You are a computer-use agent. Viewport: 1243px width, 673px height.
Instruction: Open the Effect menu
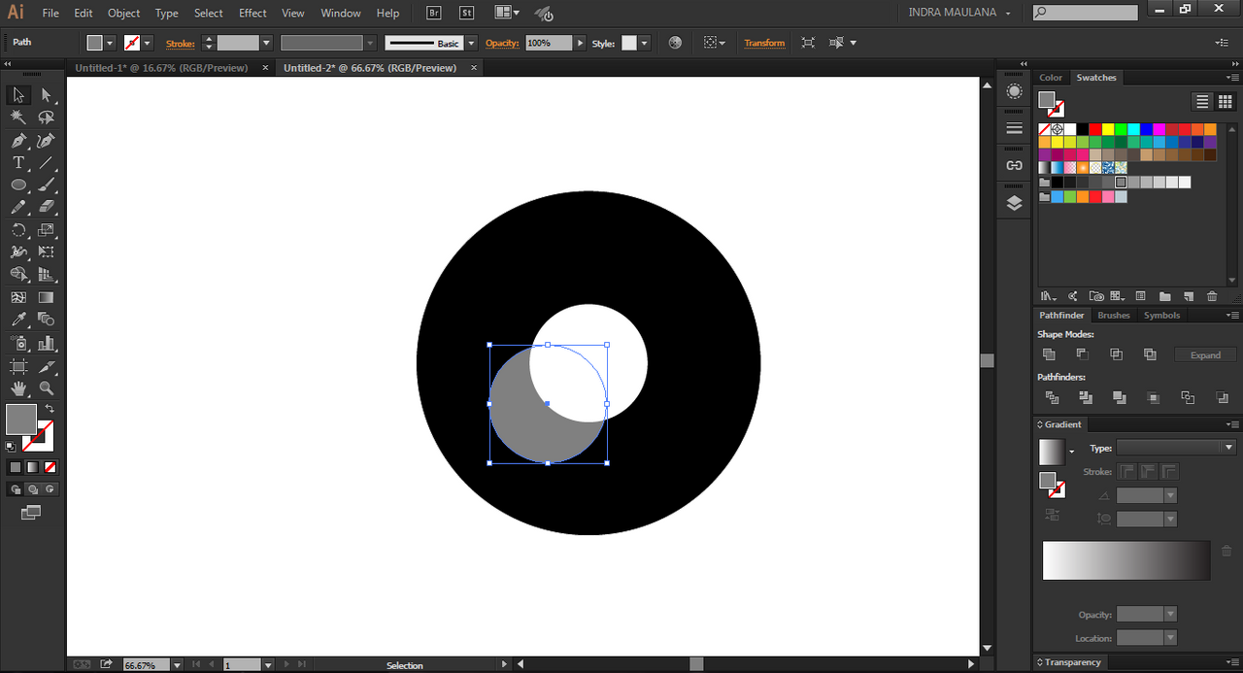pos(252,13)
